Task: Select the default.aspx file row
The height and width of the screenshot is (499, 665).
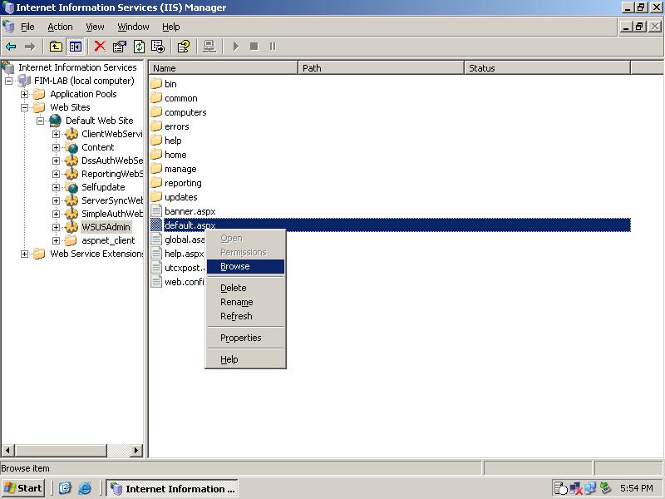Action: (x=391, y=225)
